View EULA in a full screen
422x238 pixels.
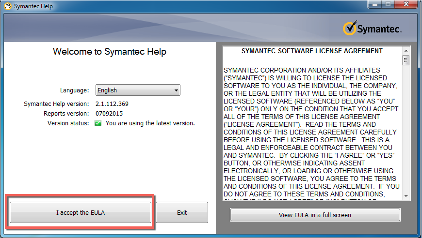tap(315, 215)
